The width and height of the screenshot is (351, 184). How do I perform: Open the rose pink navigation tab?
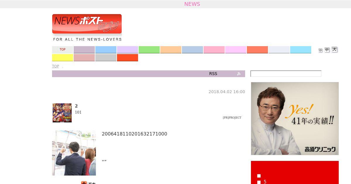[214, 50]
